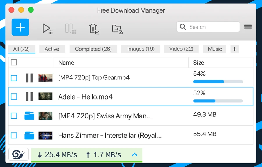
Task: Switch to the All (72) tab
Action: pyautogui.click(x=22, y=49)
